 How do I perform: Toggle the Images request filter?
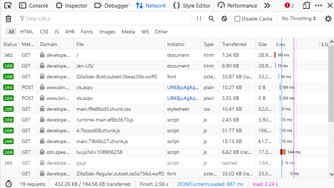click(107, 32)
